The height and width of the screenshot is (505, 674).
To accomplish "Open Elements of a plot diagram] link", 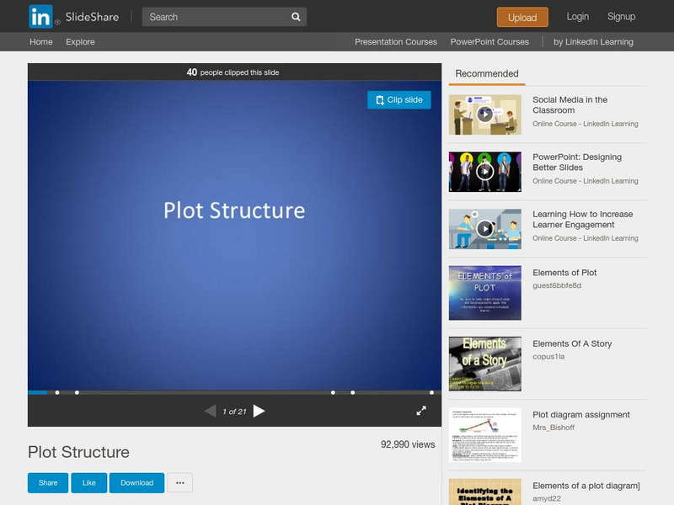I will point(586,486).
